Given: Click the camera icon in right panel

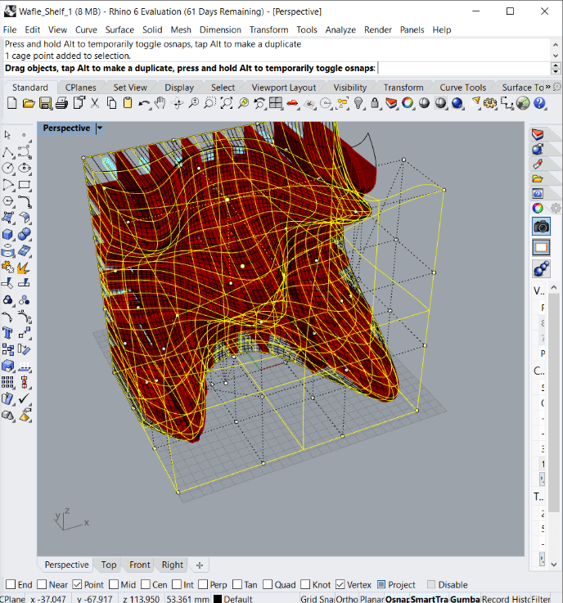Looking at the screenshot, I should (x=541, y=227).
